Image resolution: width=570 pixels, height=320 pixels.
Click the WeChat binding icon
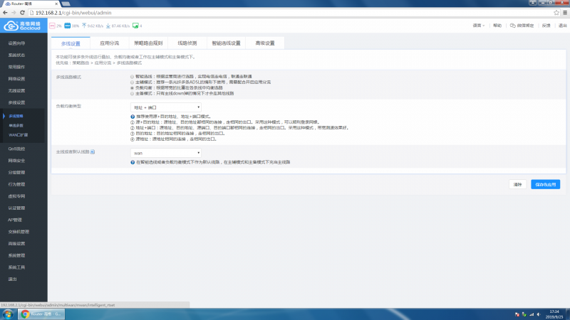point(513,26)
